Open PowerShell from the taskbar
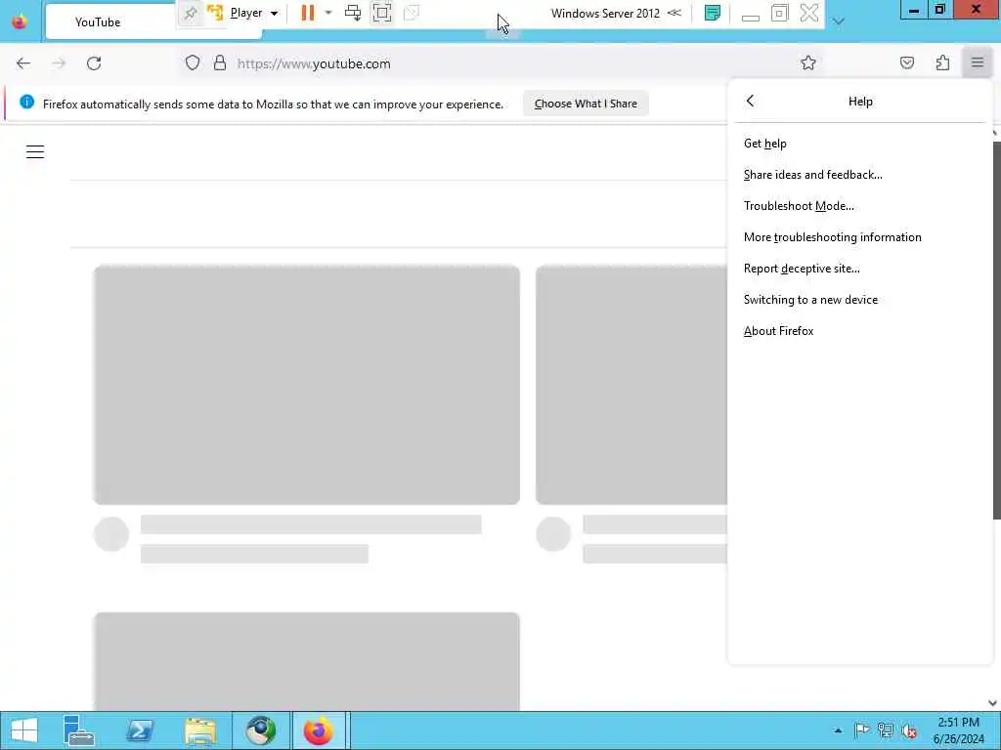This screenshot has height=750, width=1001. click(140, 730)
